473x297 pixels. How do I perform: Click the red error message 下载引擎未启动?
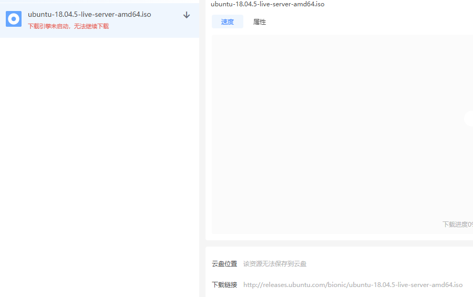pyautogui.click(x=68, y=26)
